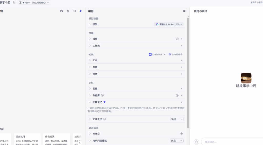
Task: Click the 发送消息 chat input field
Action: (x=231, y=142)
